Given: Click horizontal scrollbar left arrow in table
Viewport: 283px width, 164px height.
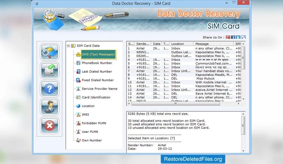Looking at the screenshot, I should [x=129, y=104].
